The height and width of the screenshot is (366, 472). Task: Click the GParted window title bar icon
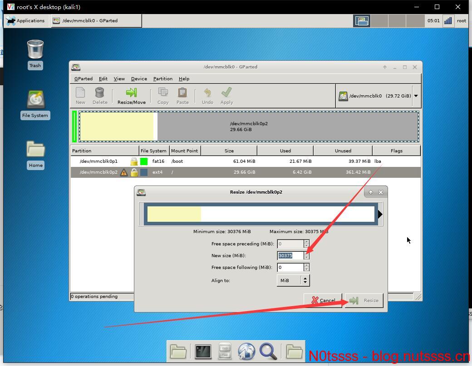click(76, 67)
